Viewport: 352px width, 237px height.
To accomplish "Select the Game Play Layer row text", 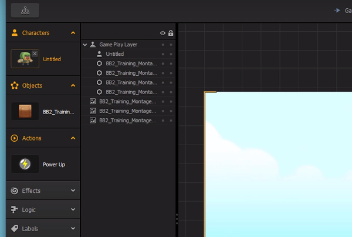I will (119, 45).
